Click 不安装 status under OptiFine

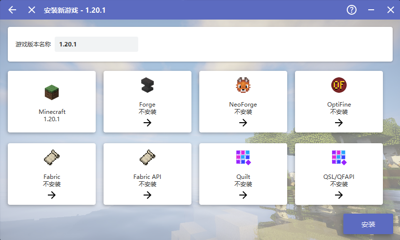(339, 112)
